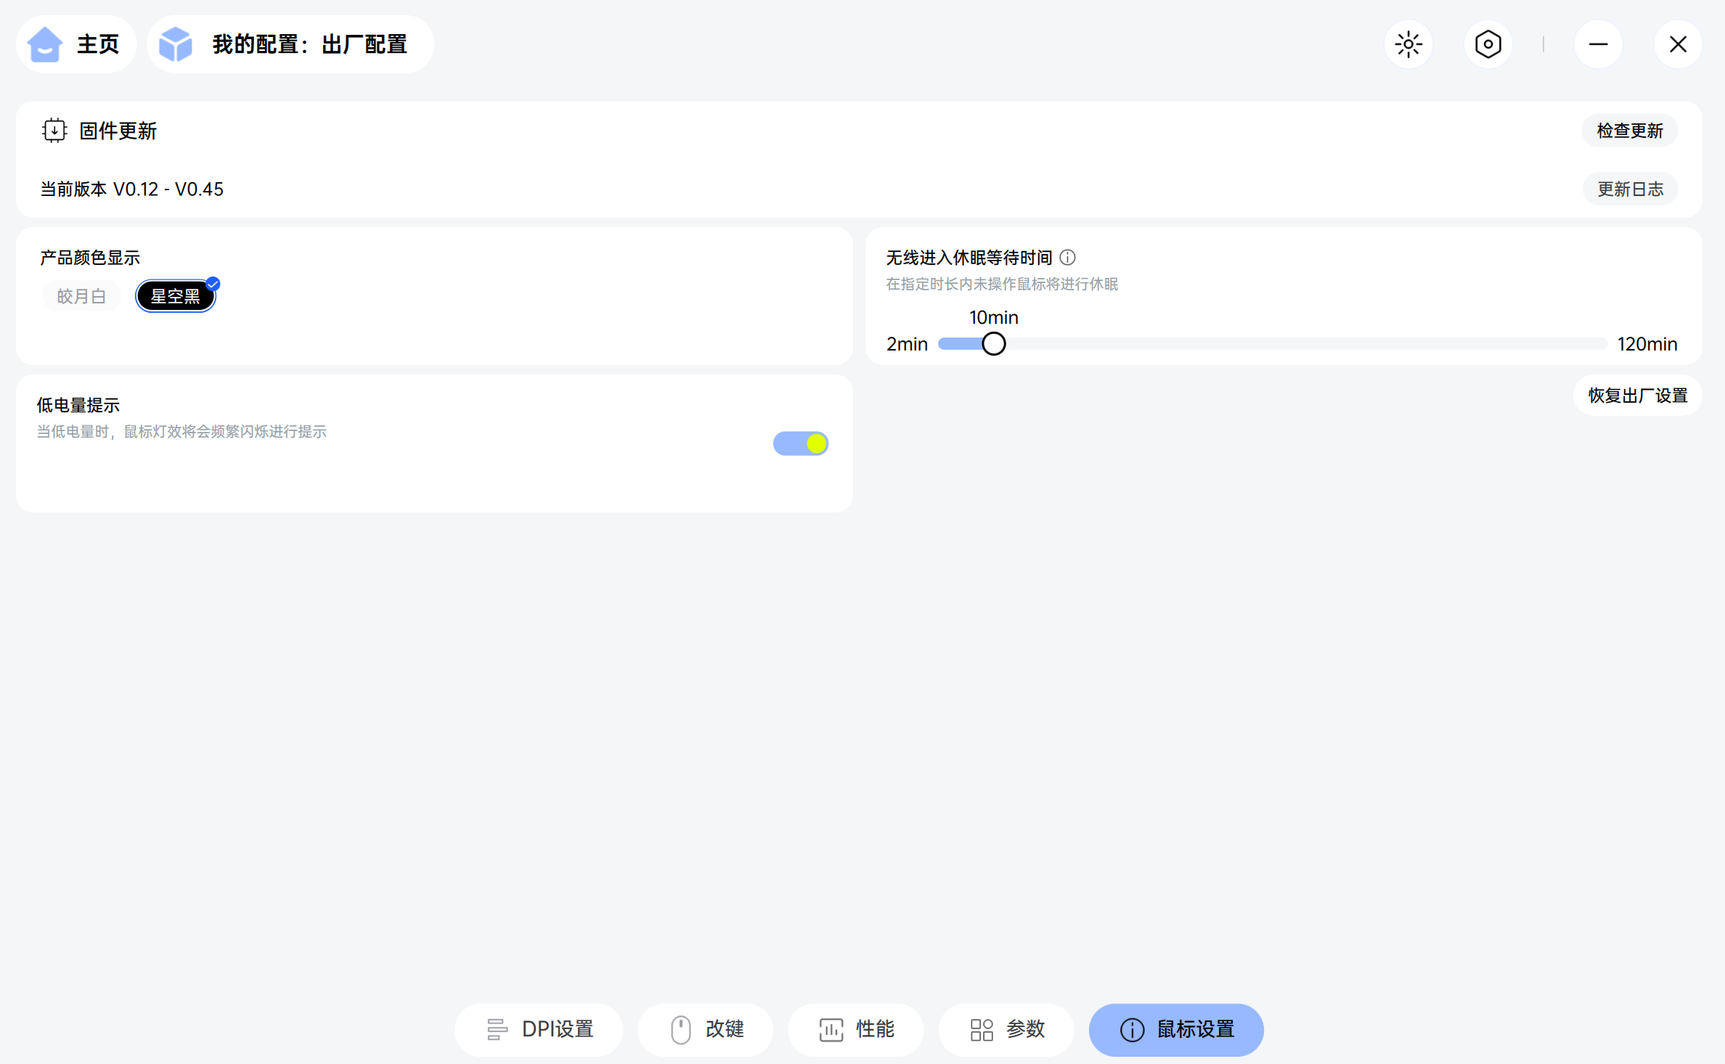Open the 更新日志 changelog
The width and height of the screenshot is (1725, 1064).
coord(1629,189)
